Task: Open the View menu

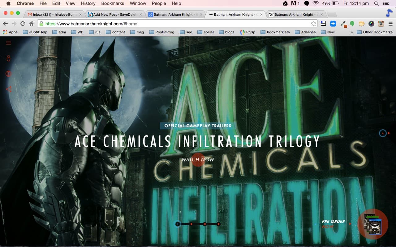Action: pos(71,3)
